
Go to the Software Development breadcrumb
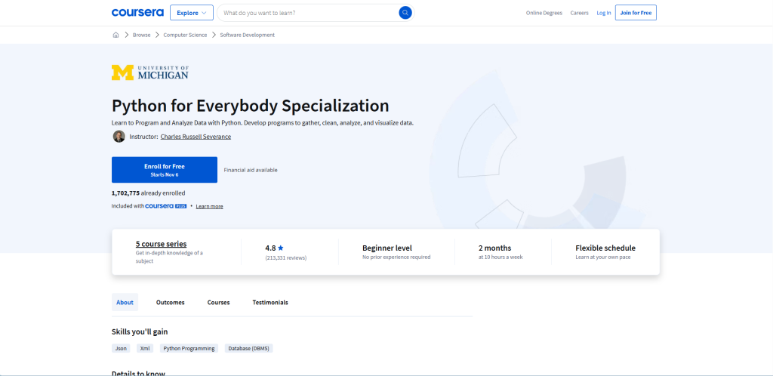[248, 35]
